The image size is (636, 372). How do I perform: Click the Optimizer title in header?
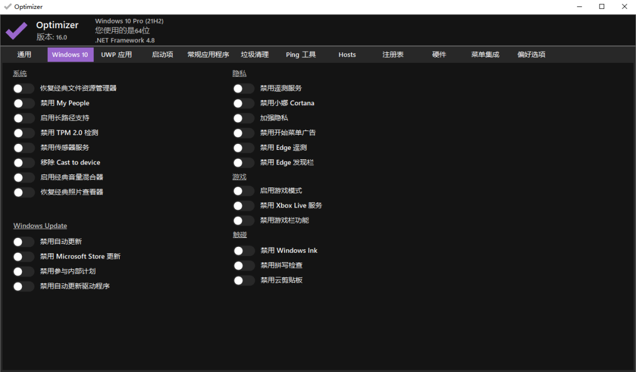click(x=57, y=25)
